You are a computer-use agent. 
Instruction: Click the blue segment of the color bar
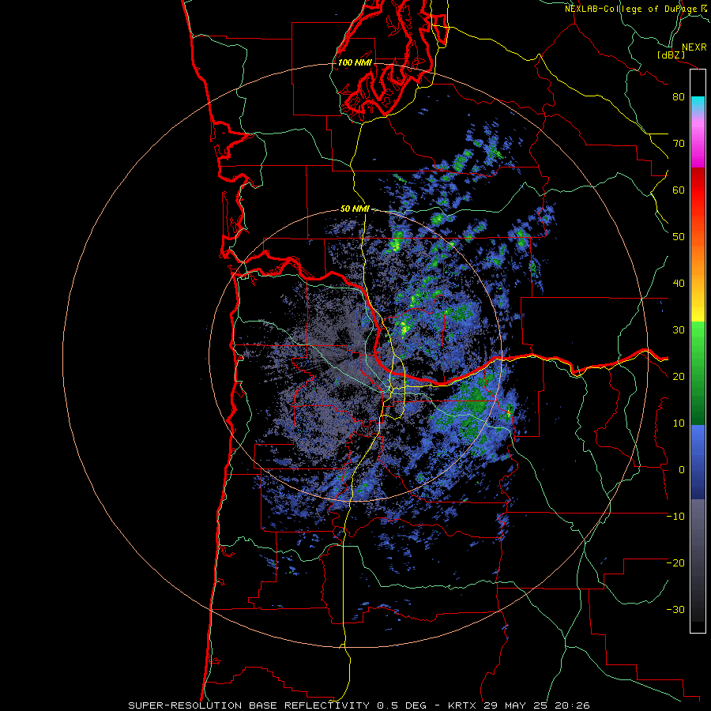[x=698, y=462]
